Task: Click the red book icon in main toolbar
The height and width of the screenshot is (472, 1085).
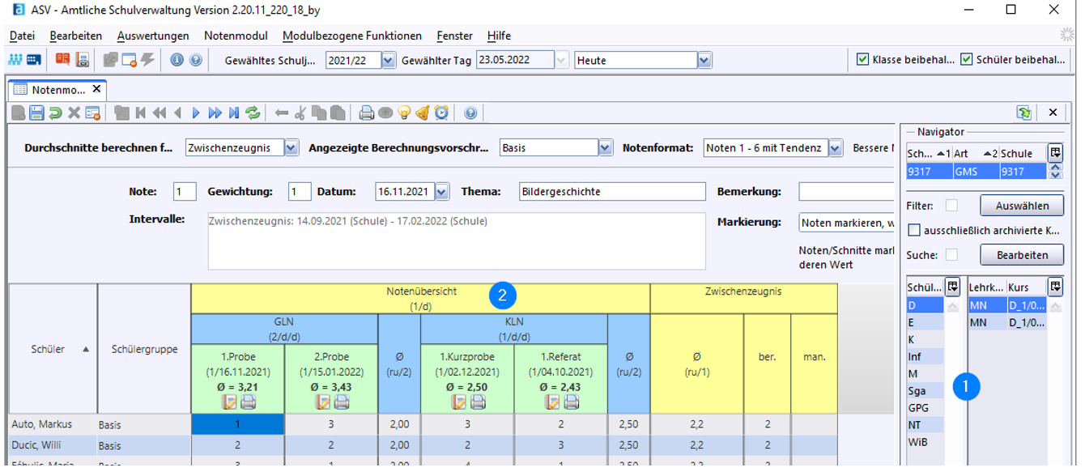Action: [x=62, y=60]
